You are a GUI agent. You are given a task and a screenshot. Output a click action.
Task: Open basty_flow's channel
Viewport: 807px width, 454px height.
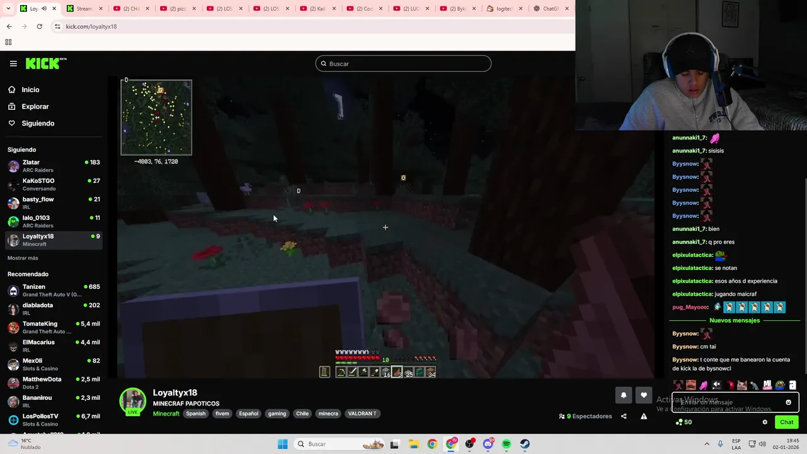pyautogui.click(x=54, y=202)
